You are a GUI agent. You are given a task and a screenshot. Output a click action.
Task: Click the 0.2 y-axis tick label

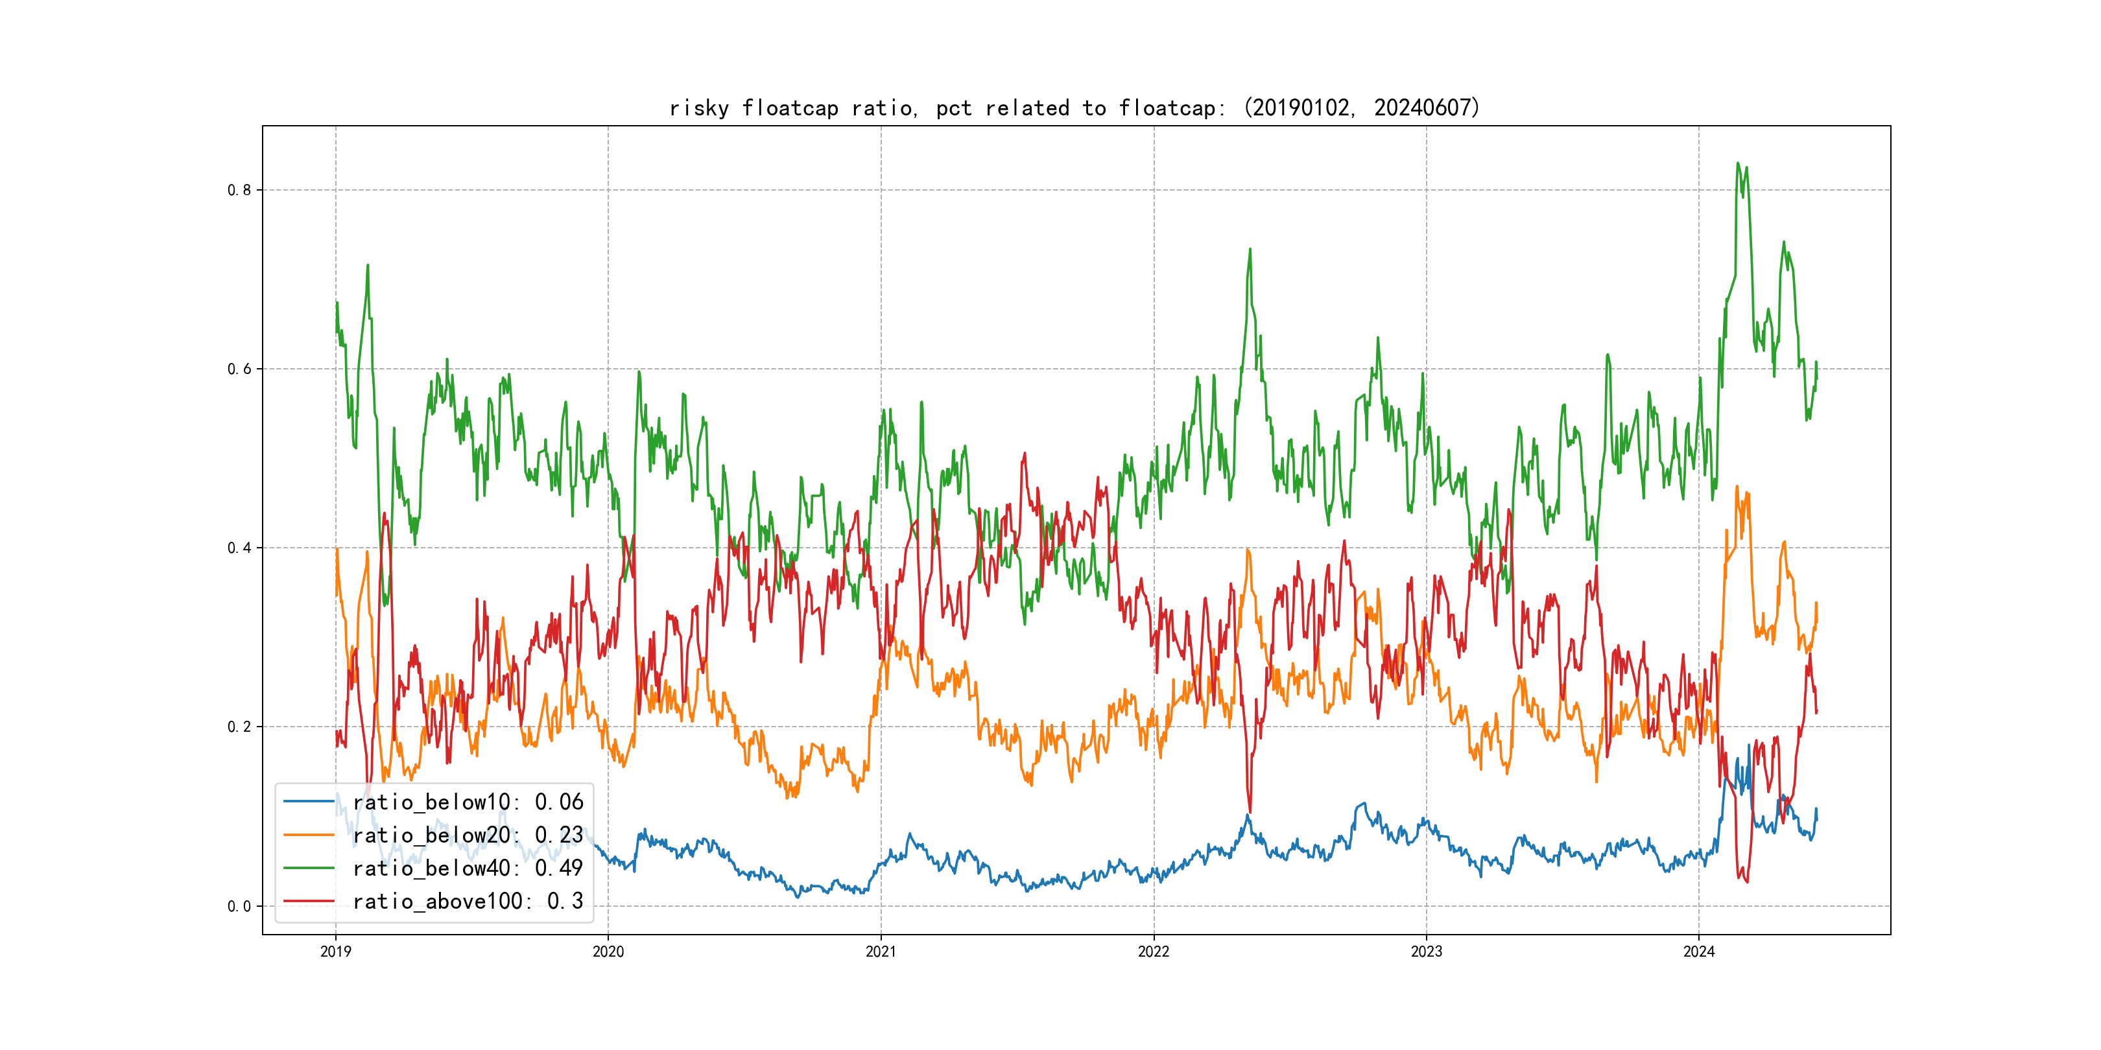(x=239, y=727)
